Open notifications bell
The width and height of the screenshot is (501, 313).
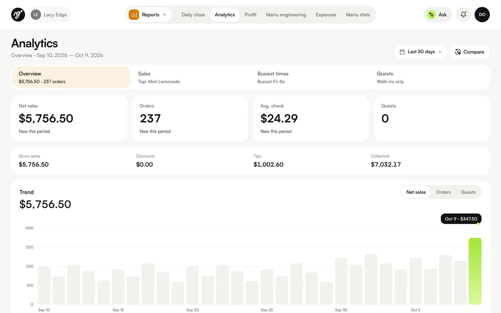click(x=463, y=15)
